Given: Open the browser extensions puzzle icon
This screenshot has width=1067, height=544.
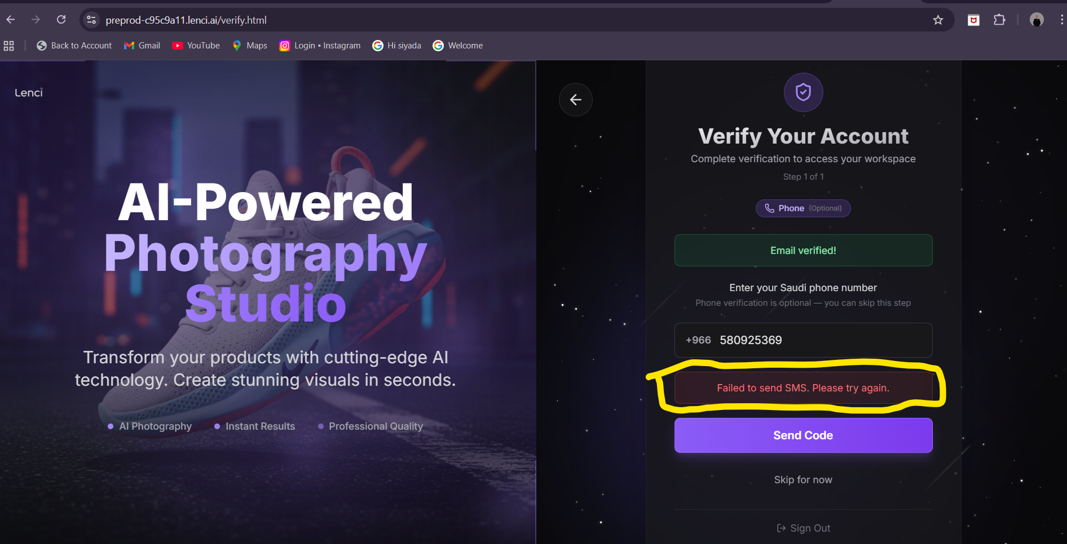Looking at the screenshot, I should coord(999,20).
